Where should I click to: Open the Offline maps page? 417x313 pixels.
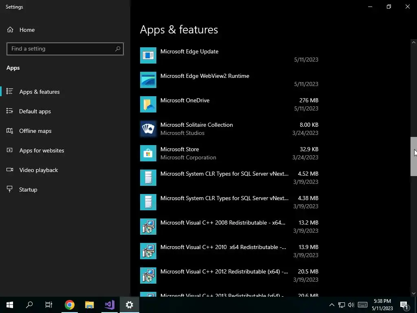coord(65,131)
